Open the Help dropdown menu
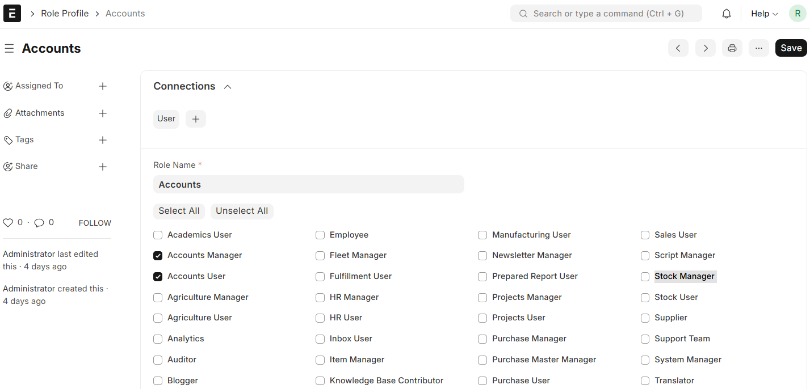The width and height of the screenshot is (810, 389). point(763,14)
